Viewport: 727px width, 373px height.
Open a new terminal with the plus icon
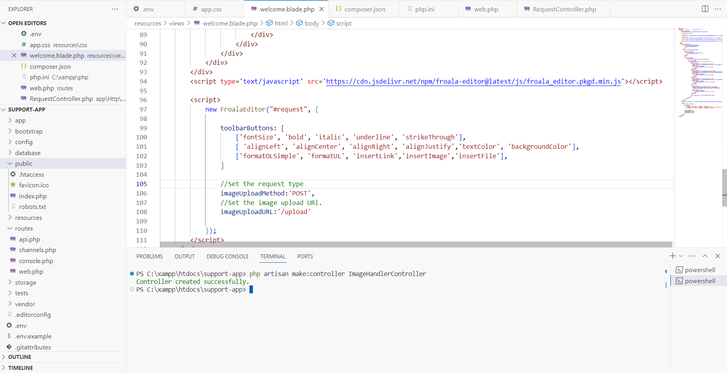(x=672, y=256)
